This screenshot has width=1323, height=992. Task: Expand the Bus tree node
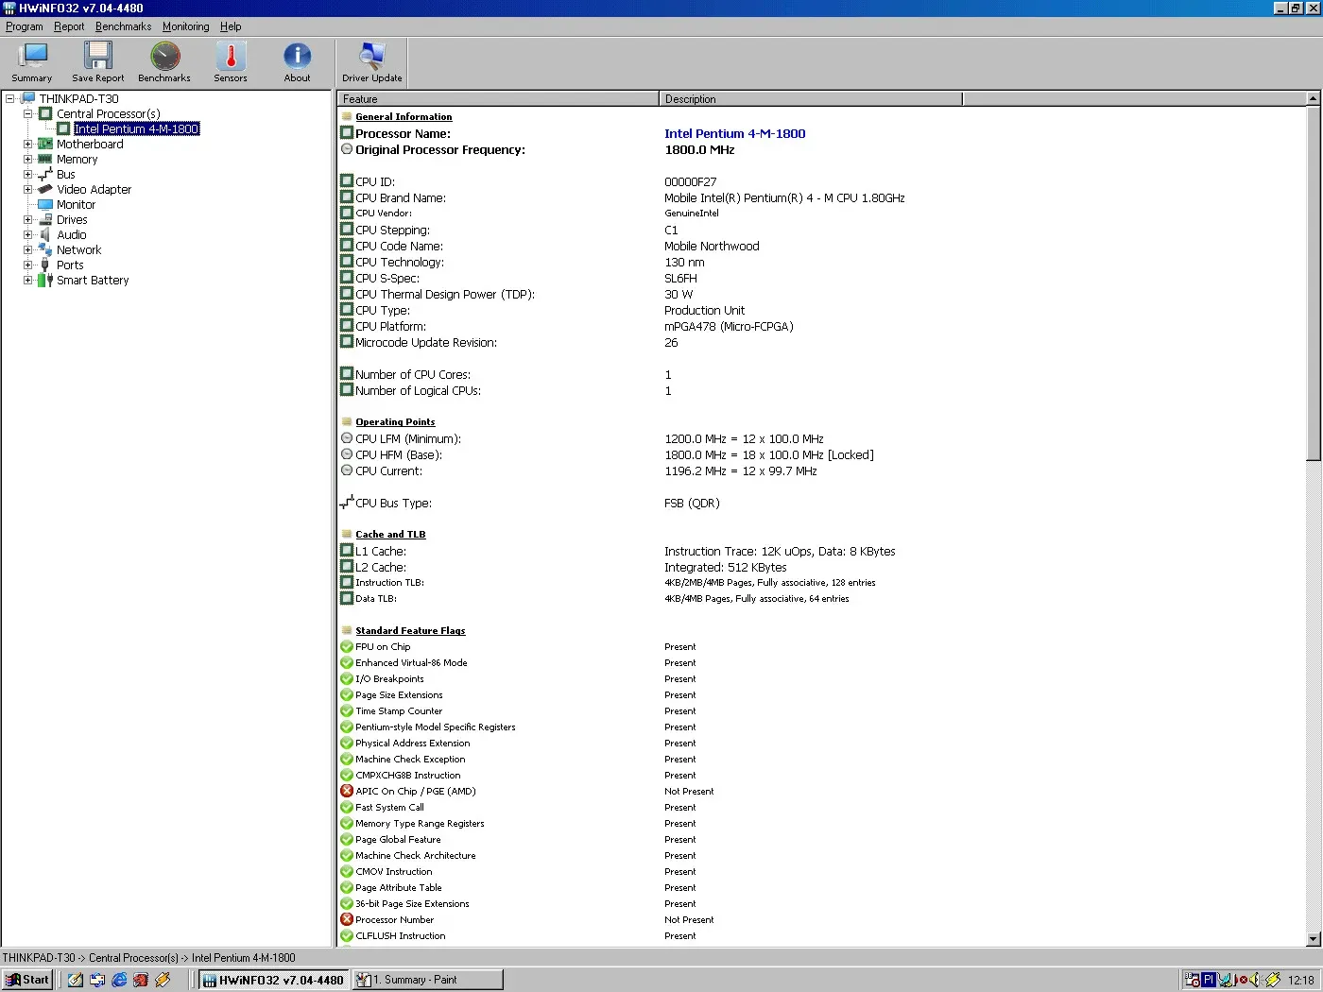point(27,174)
